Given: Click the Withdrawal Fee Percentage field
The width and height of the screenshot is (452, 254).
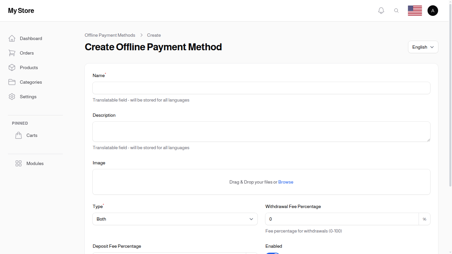Looking at the screenshot, I should pos(341,219).
